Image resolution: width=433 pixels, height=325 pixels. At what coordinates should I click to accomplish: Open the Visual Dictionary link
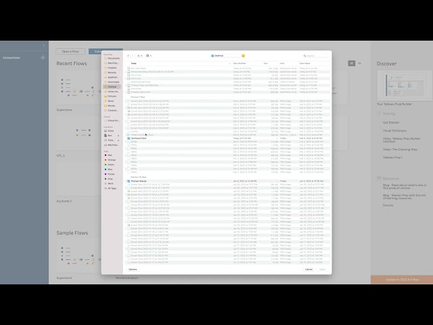tap(394, 131)
